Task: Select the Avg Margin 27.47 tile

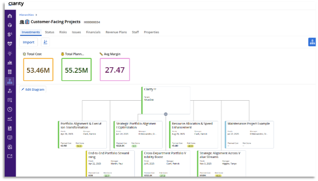Action: coord(115,70)
